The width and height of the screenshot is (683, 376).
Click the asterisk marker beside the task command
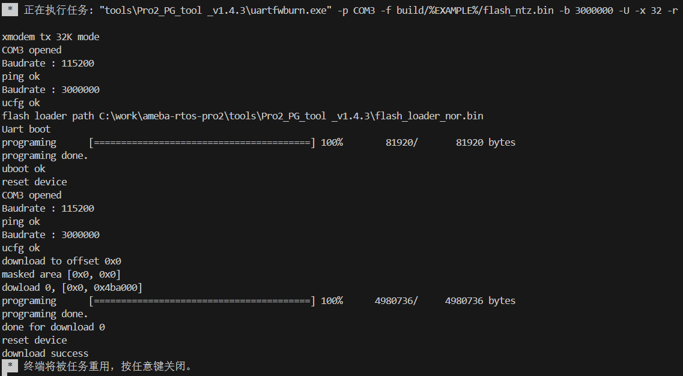point(10,10)
